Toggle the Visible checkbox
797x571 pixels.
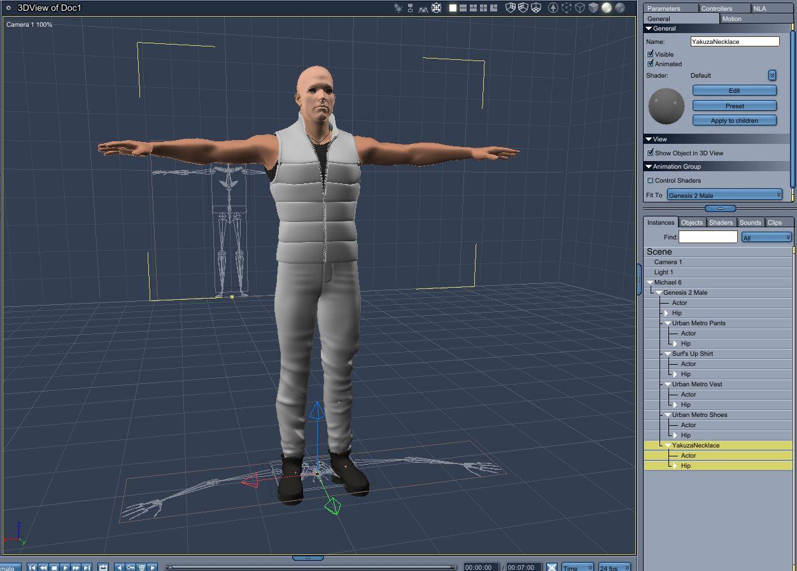651,54
